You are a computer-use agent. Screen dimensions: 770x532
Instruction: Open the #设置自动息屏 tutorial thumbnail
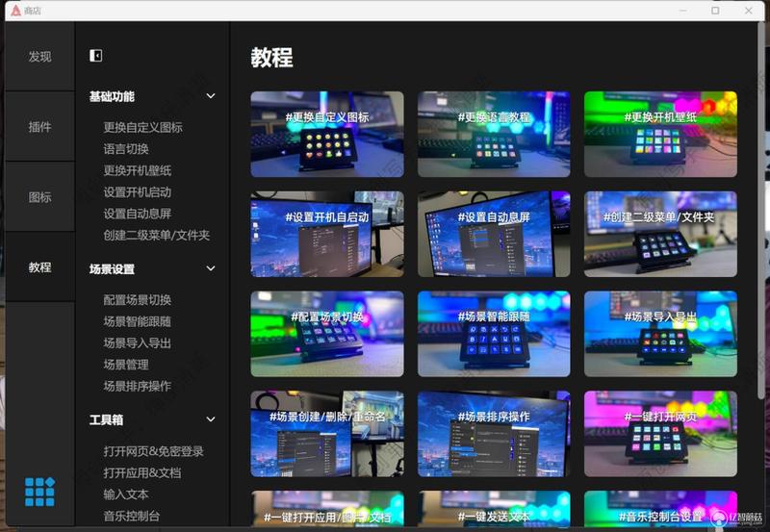tap(494, 234)
